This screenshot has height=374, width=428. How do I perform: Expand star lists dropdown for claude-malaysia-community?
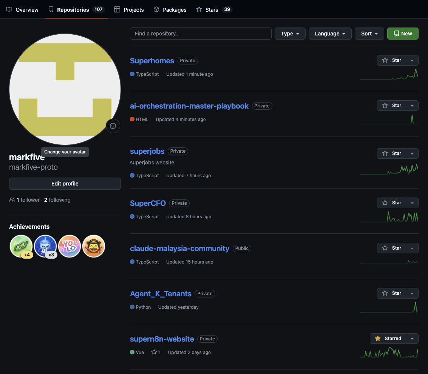point(412,248)
